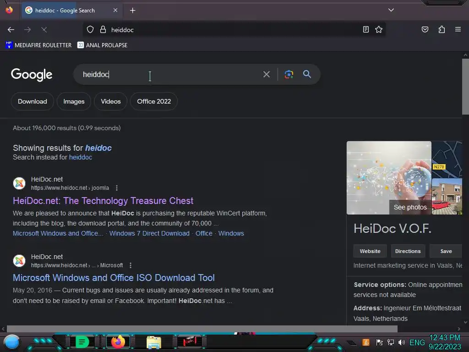The image size is (469, 352).
Task: Open the ANAL PROLAPSE bookmark
Action: [x=102, y=45]
